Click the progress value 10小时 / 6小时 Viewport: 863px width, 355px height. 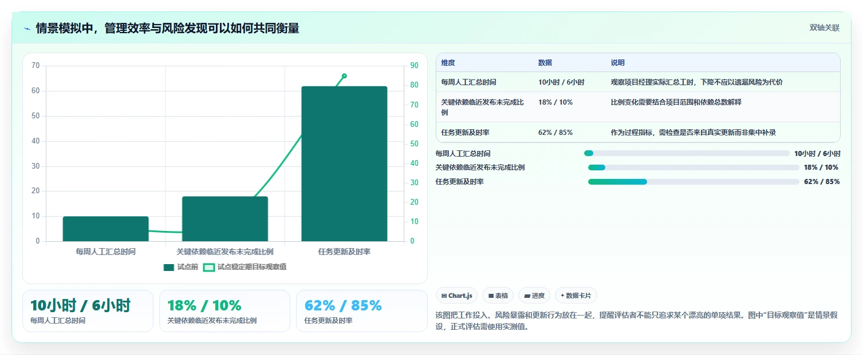[817, 153]
